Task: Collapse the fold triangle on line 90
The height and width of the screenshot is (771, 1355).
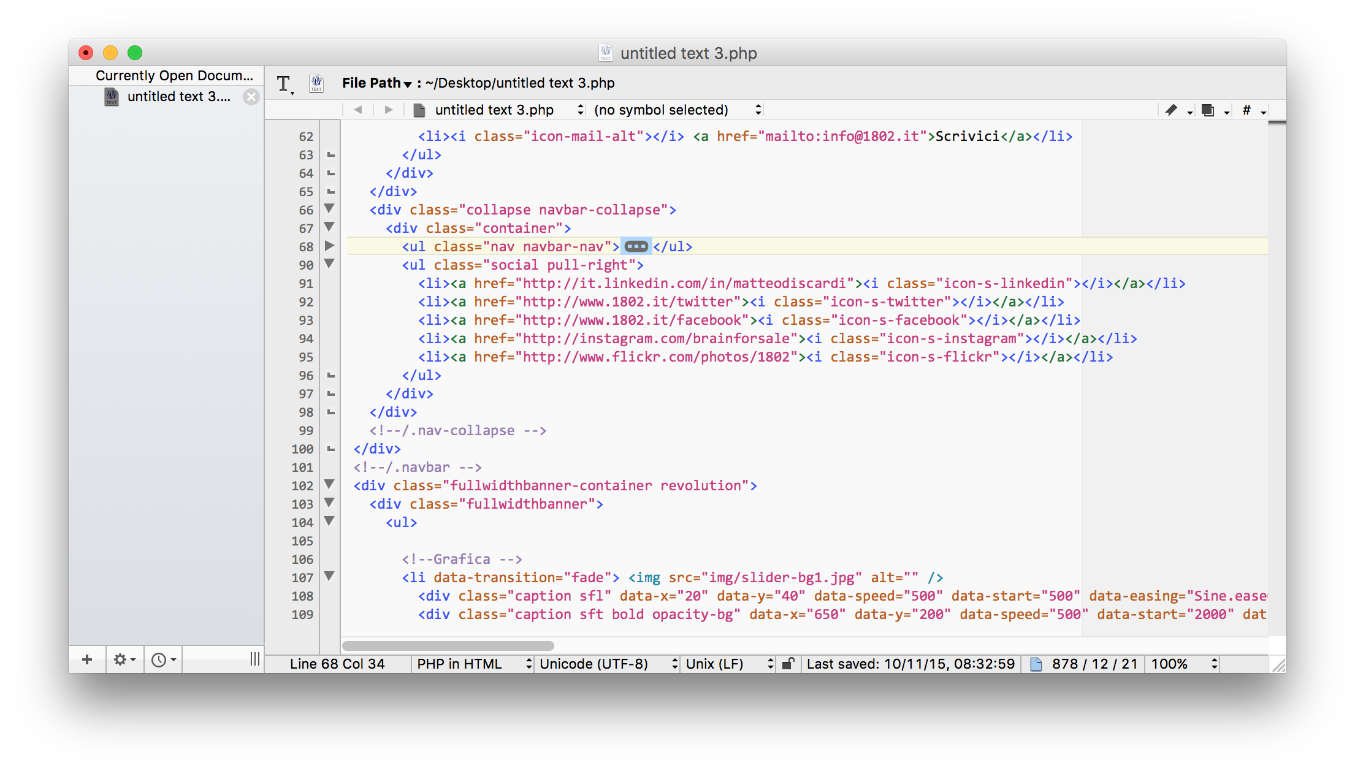Action: coord(329,264)
